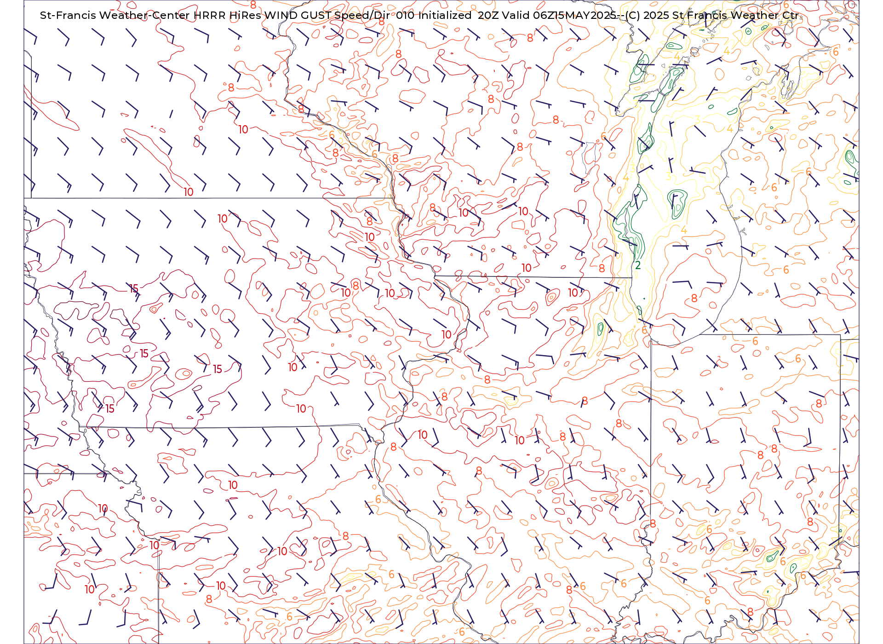Click 'HRRR HiRes' in the map title
Screen dimensions: 883x644
pos(228,15)
